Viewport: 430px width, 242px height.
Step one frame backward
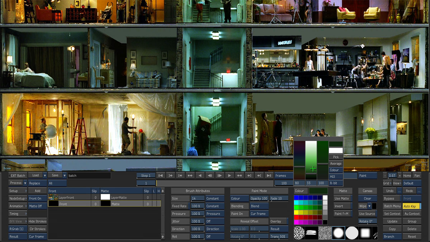coord(210,176)
